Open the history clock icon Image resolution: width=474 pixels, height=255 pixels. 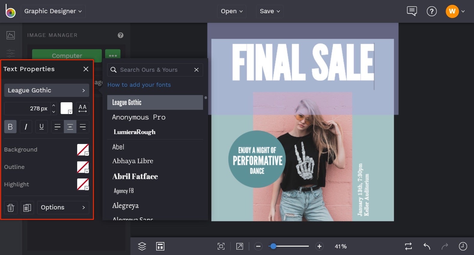coord(463,246)
